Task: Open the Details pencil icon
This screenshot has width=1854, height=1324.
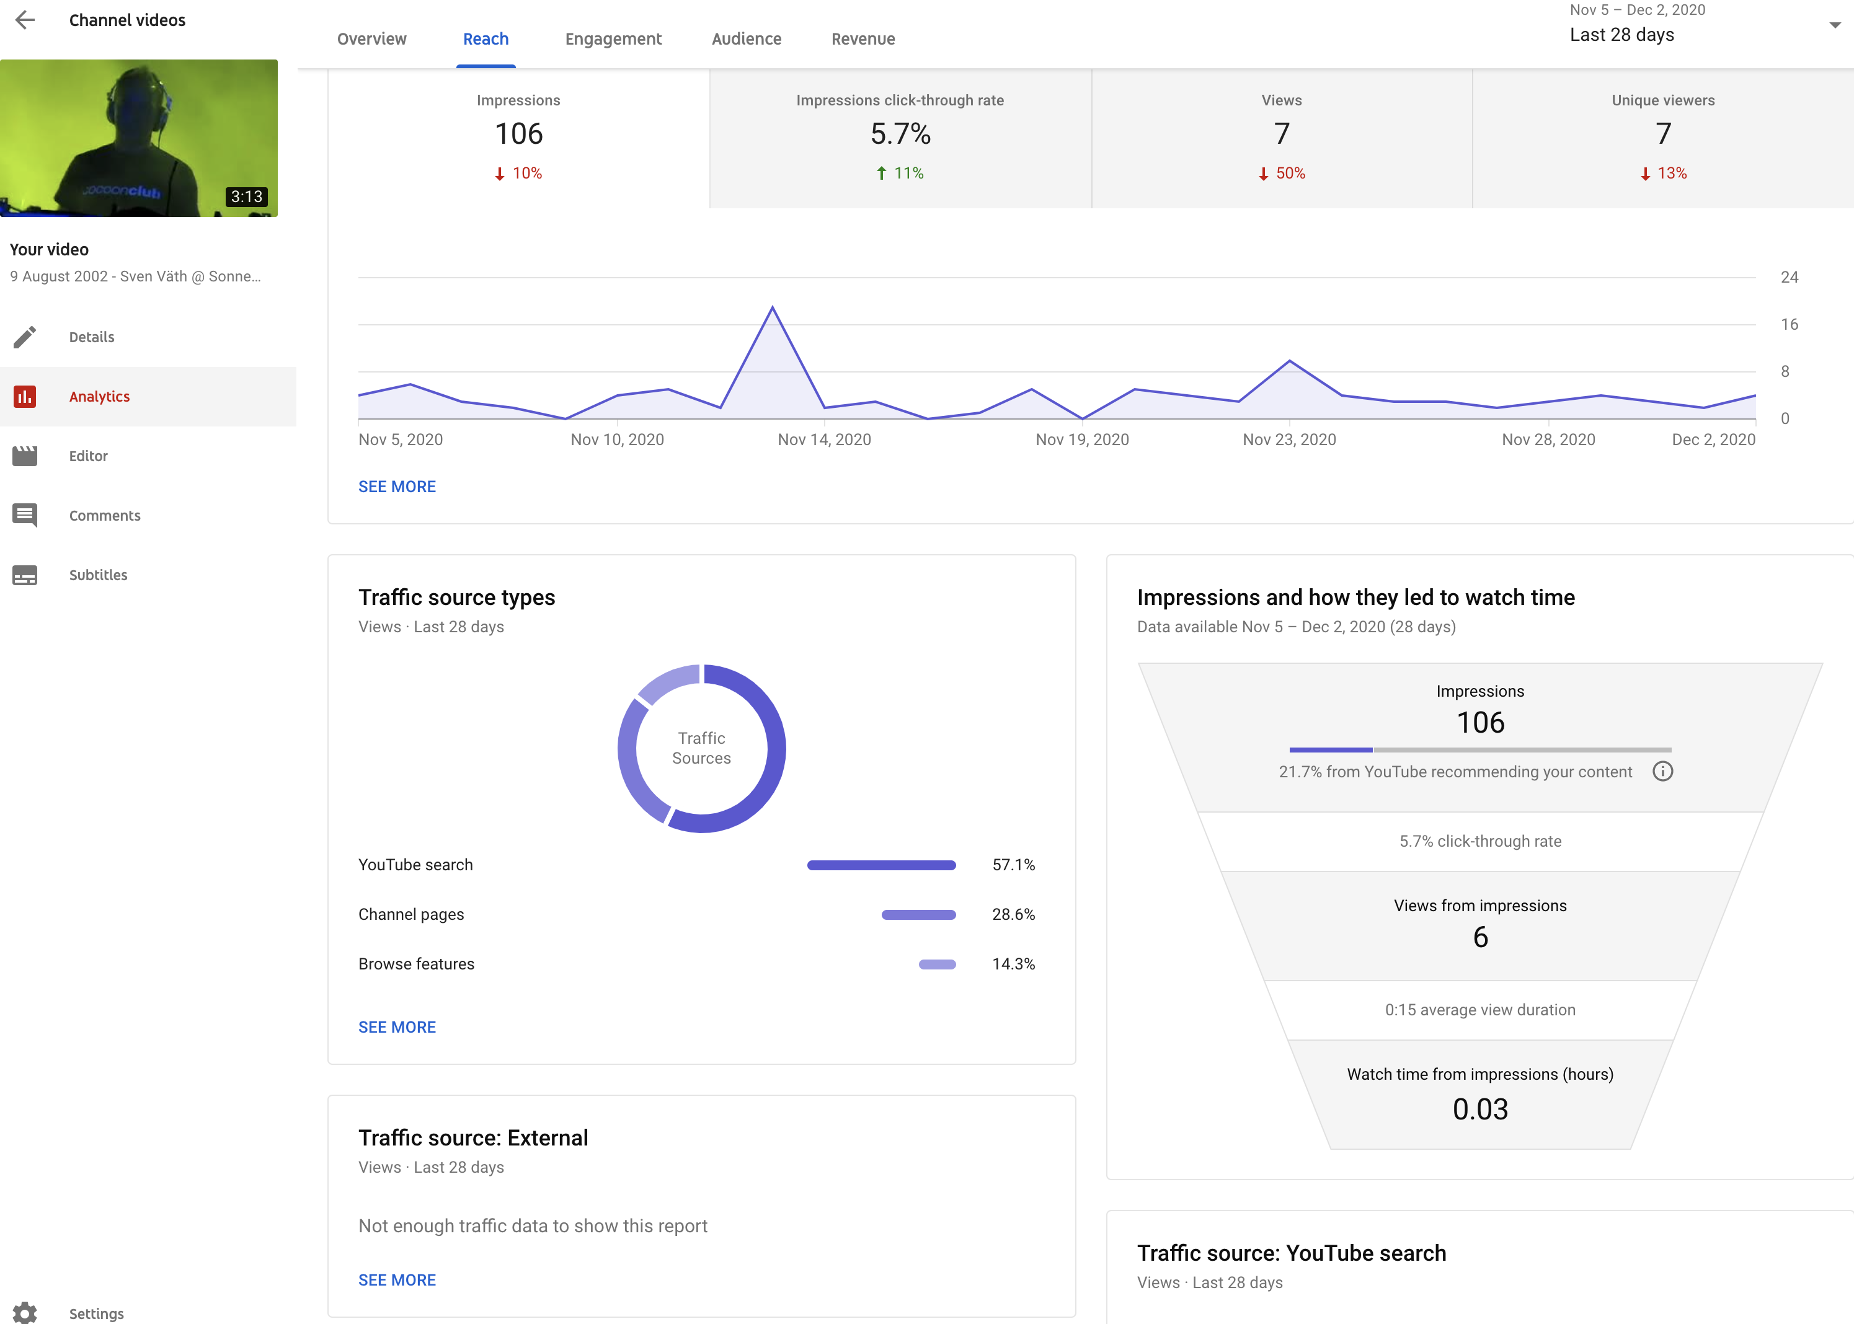Action: click(25, 337)
